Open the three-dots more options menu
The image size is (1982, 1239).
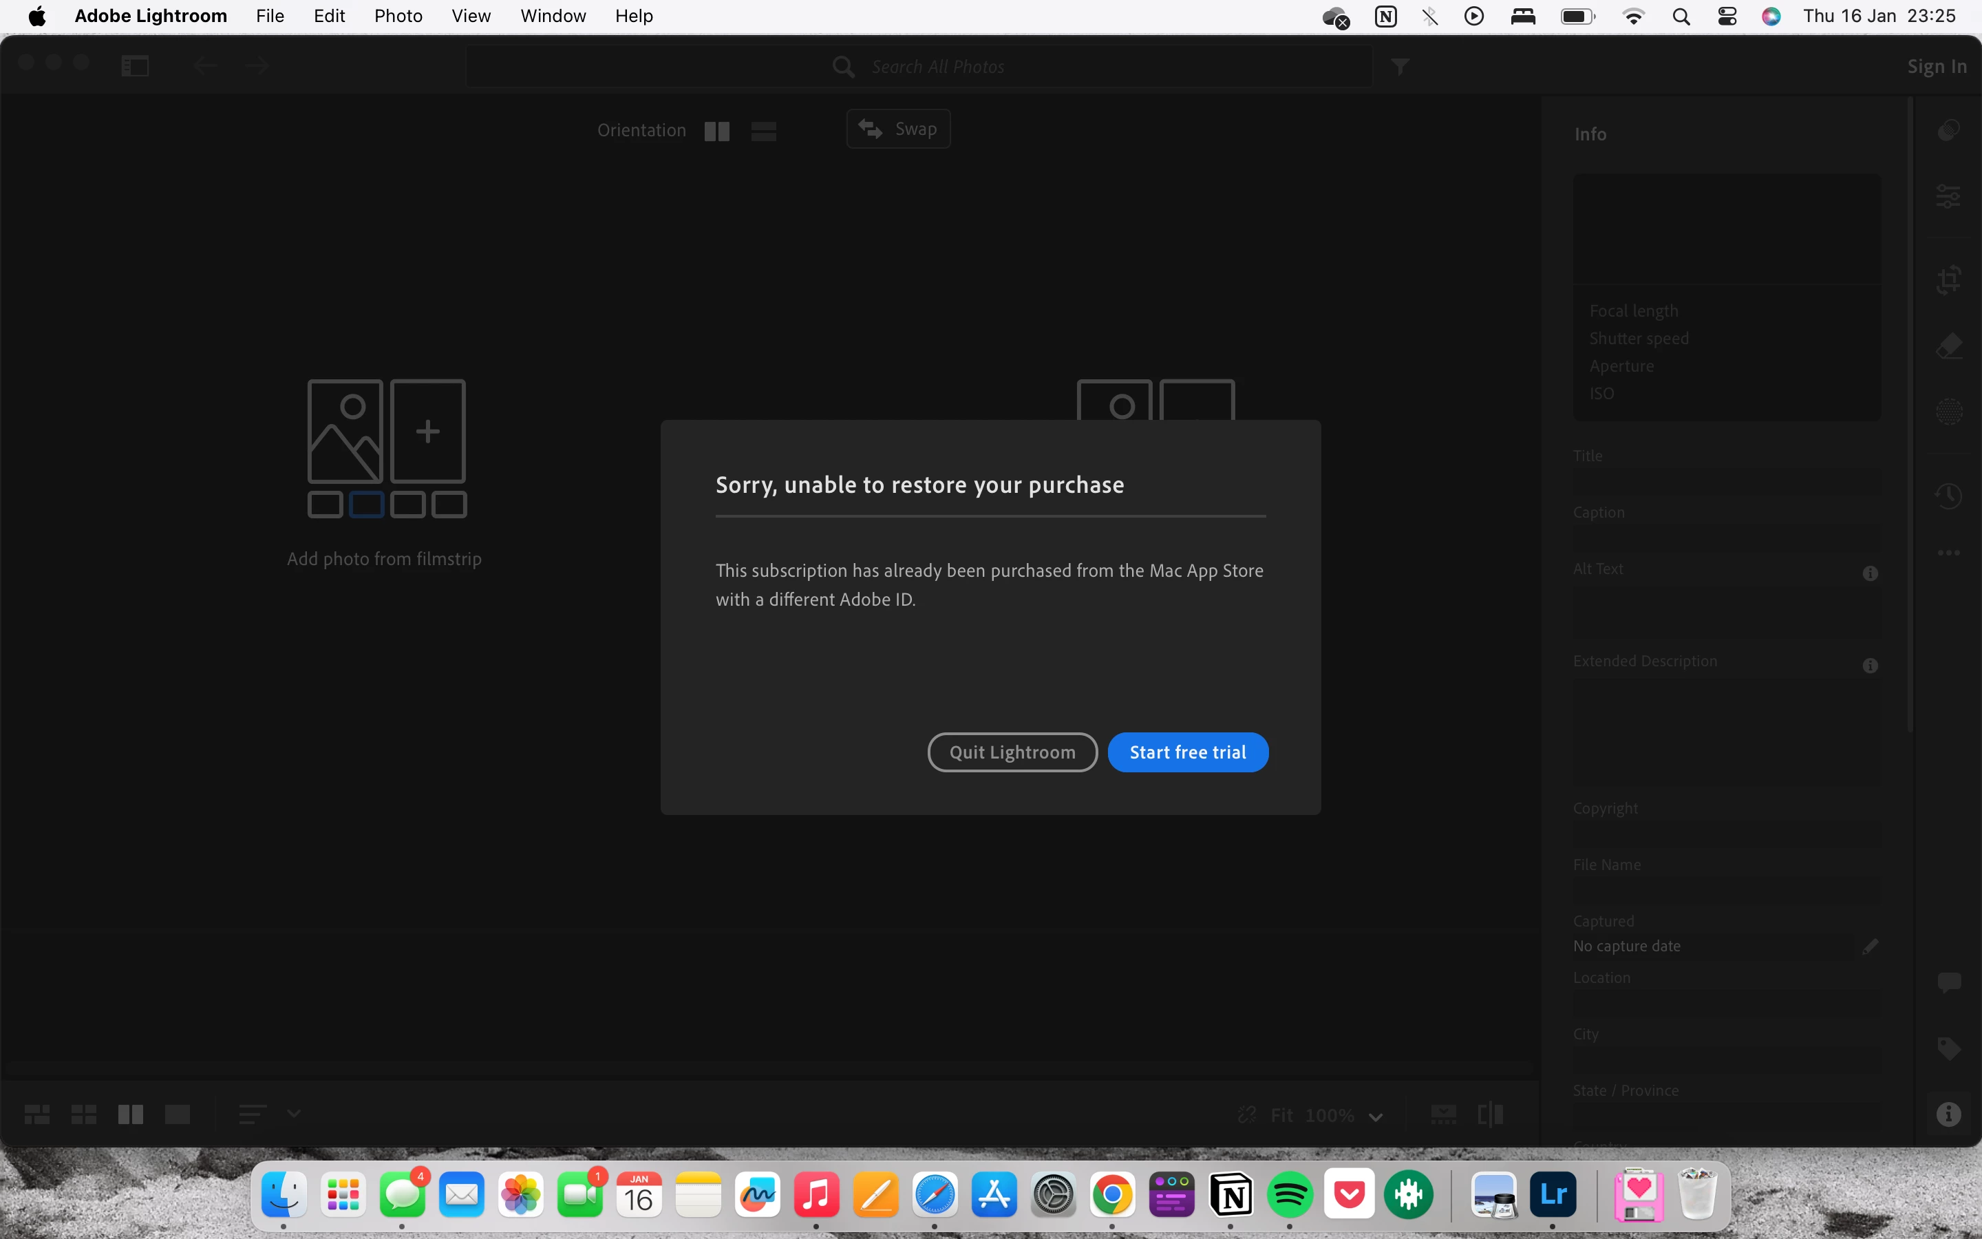1948,553
